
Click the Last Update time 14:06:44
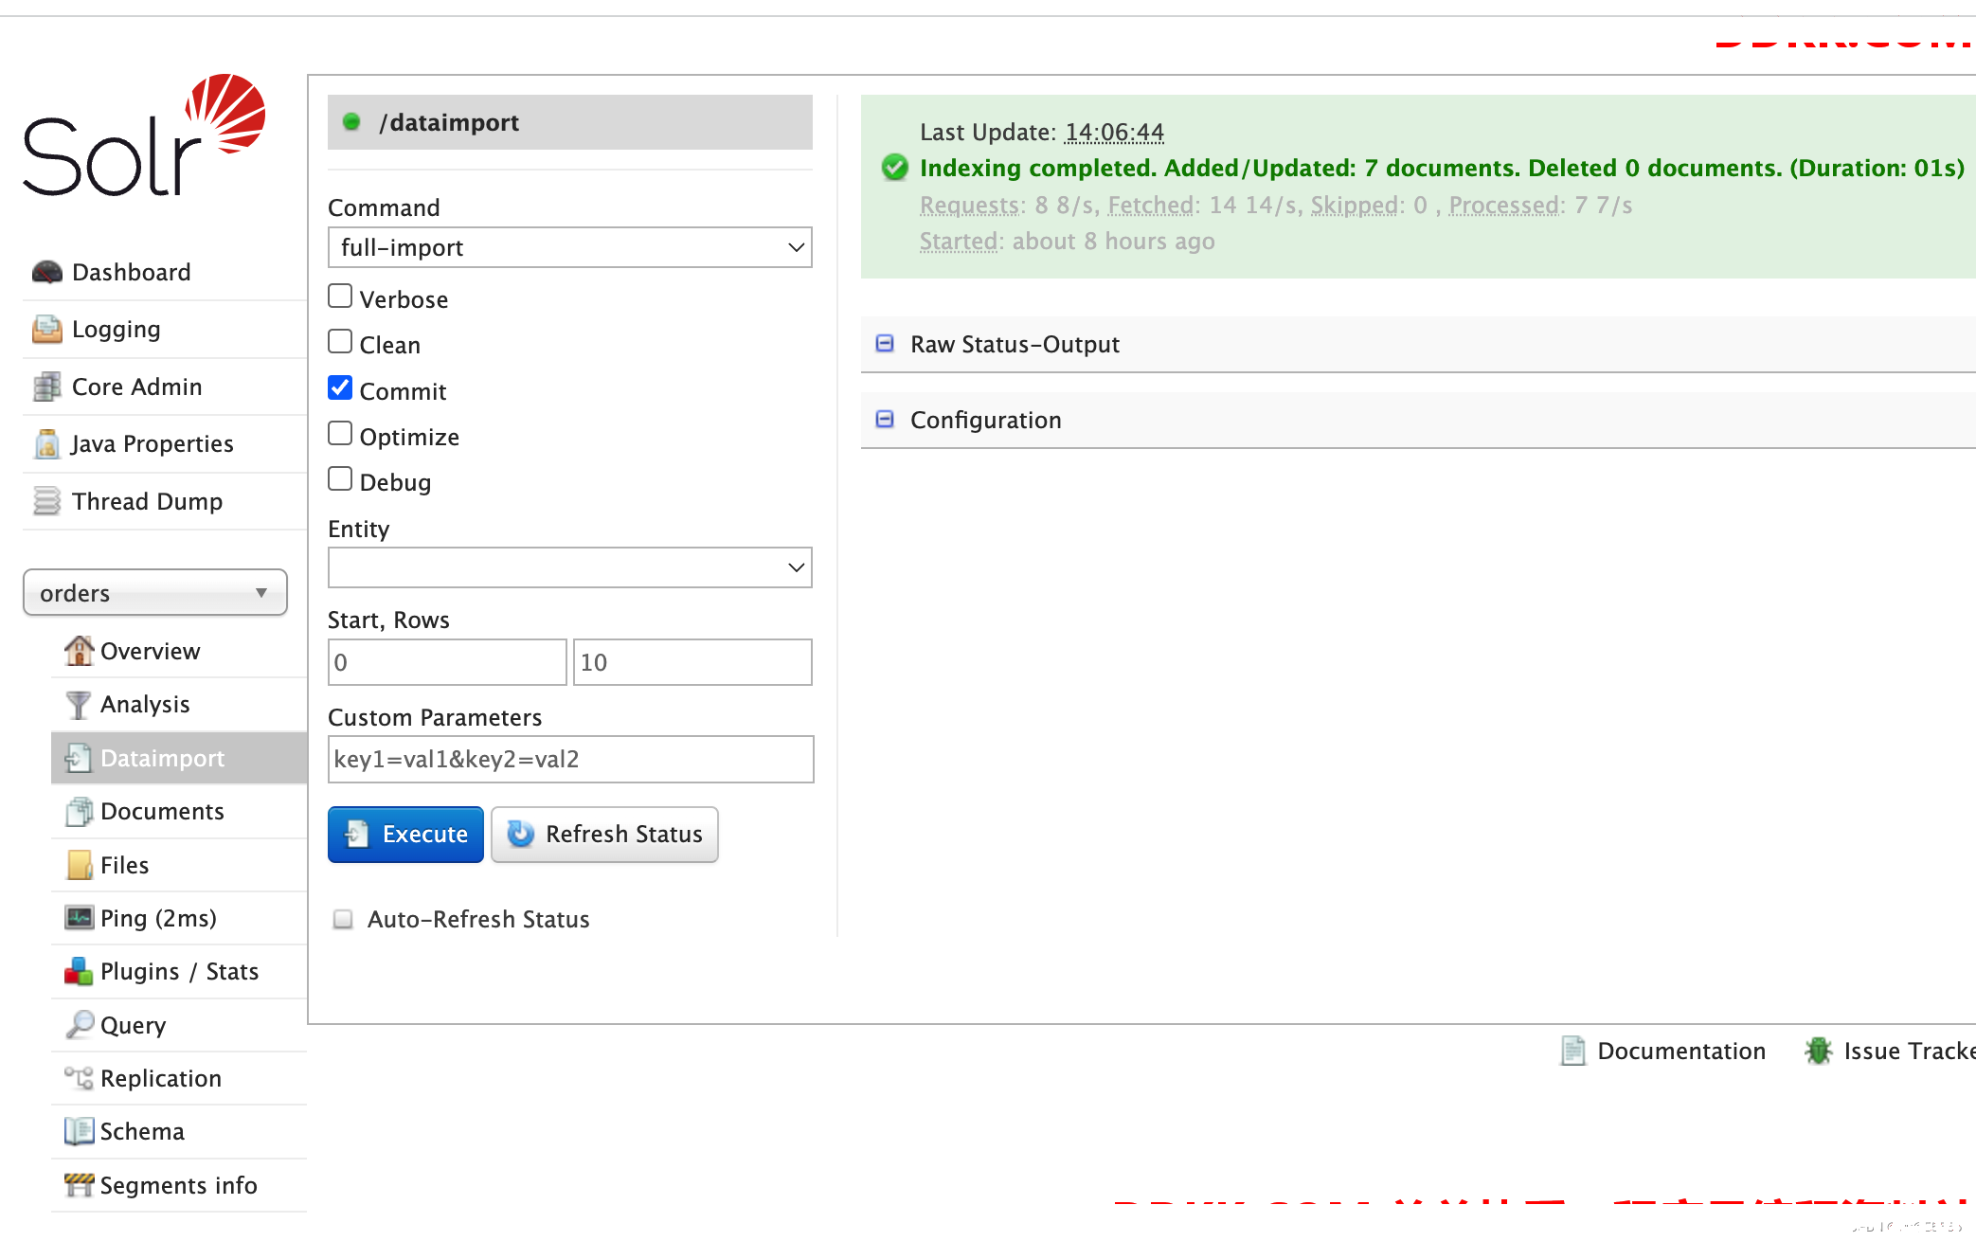tap(1114, 132)
